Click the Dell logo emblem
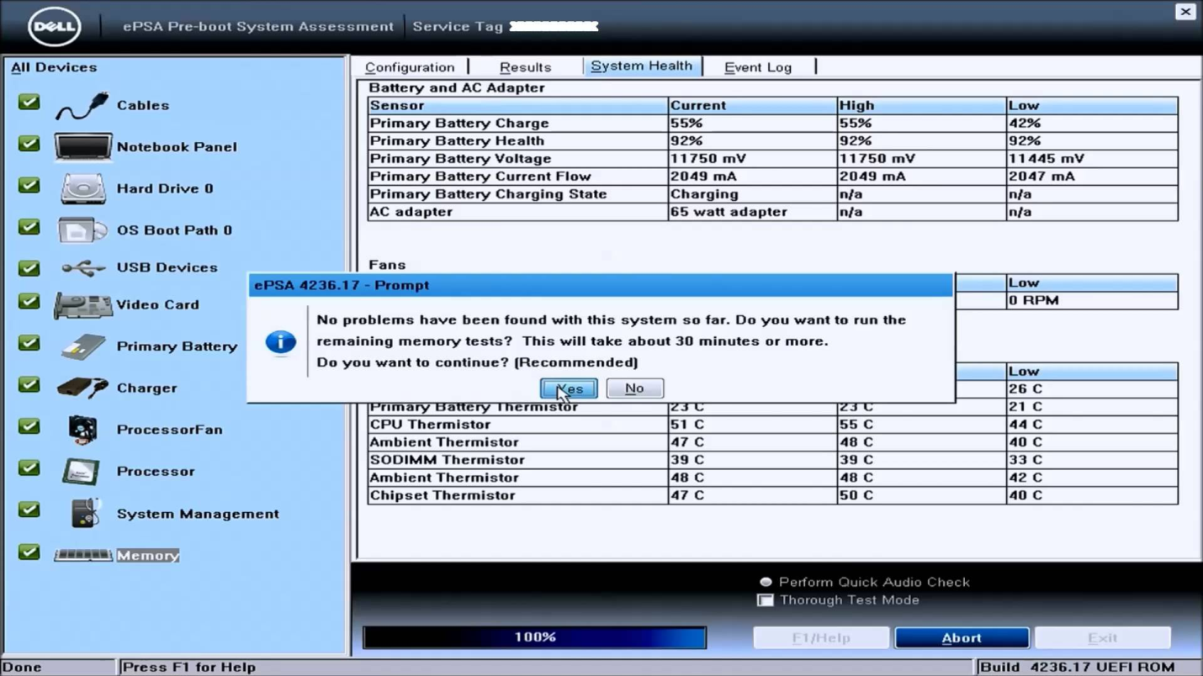The width and height of the screenshot is (1203, 676). click(x=53, y=26)
